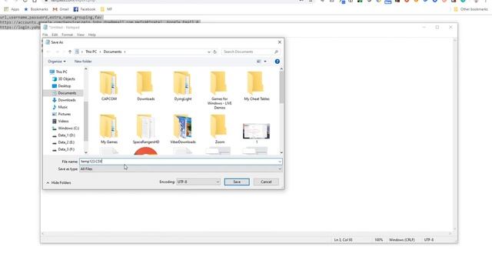
Task: Open the SpaceRangersHD folder
Action: coord(145,128)
